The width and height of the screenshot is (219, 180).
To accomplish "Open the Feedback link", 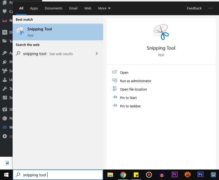I will pos(194,8).
